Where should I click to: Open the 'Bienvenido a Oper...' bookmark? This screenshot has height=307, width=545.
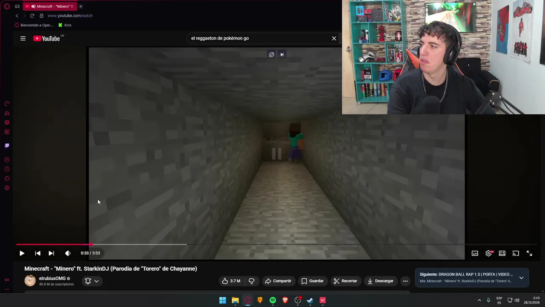(x=34, y=25)
